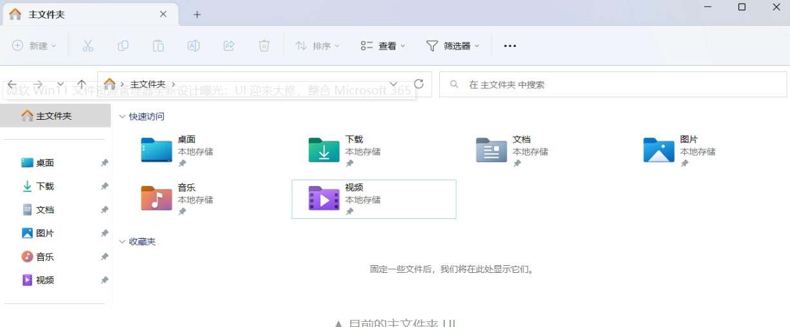
Task: Click the pin icon beside sidebar 音乐
Action: (x=104, y=256)
